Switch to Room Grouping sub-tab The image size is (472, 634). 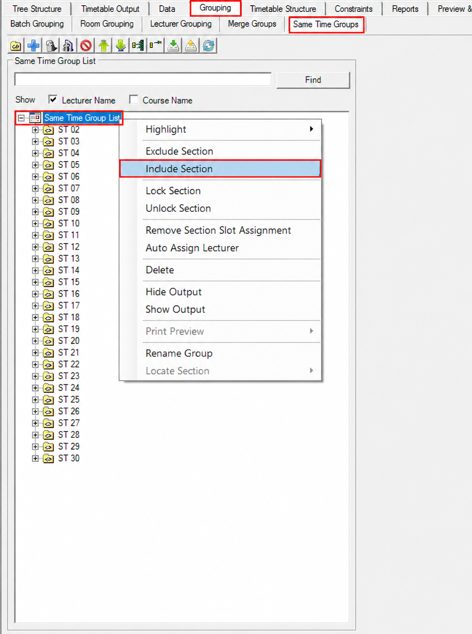(x=107, y=24)
